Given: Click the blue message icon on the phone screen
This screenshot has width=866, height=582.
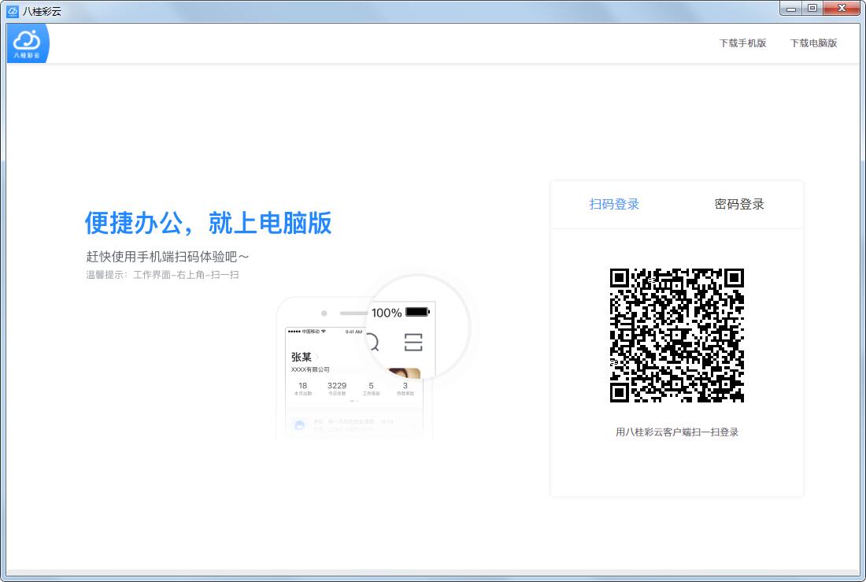Looking at the screenshot, I should (x=300, y=424).
